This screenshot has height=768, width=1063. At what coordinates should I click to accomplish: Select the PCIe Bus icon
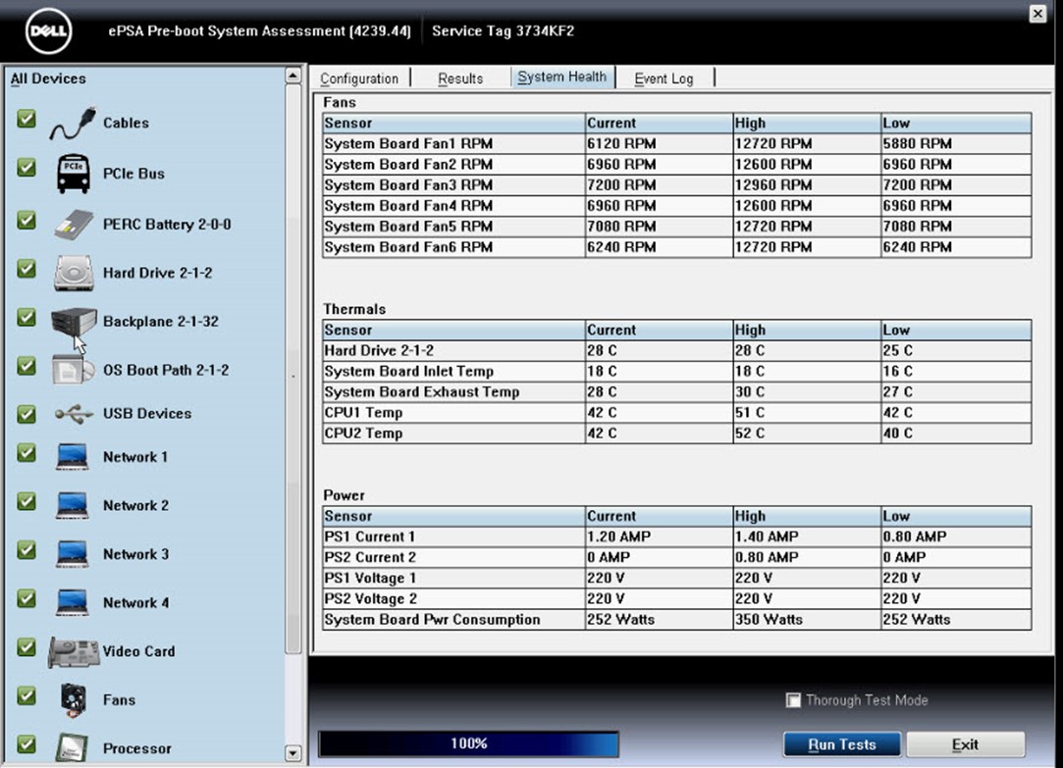pos(73,174)
